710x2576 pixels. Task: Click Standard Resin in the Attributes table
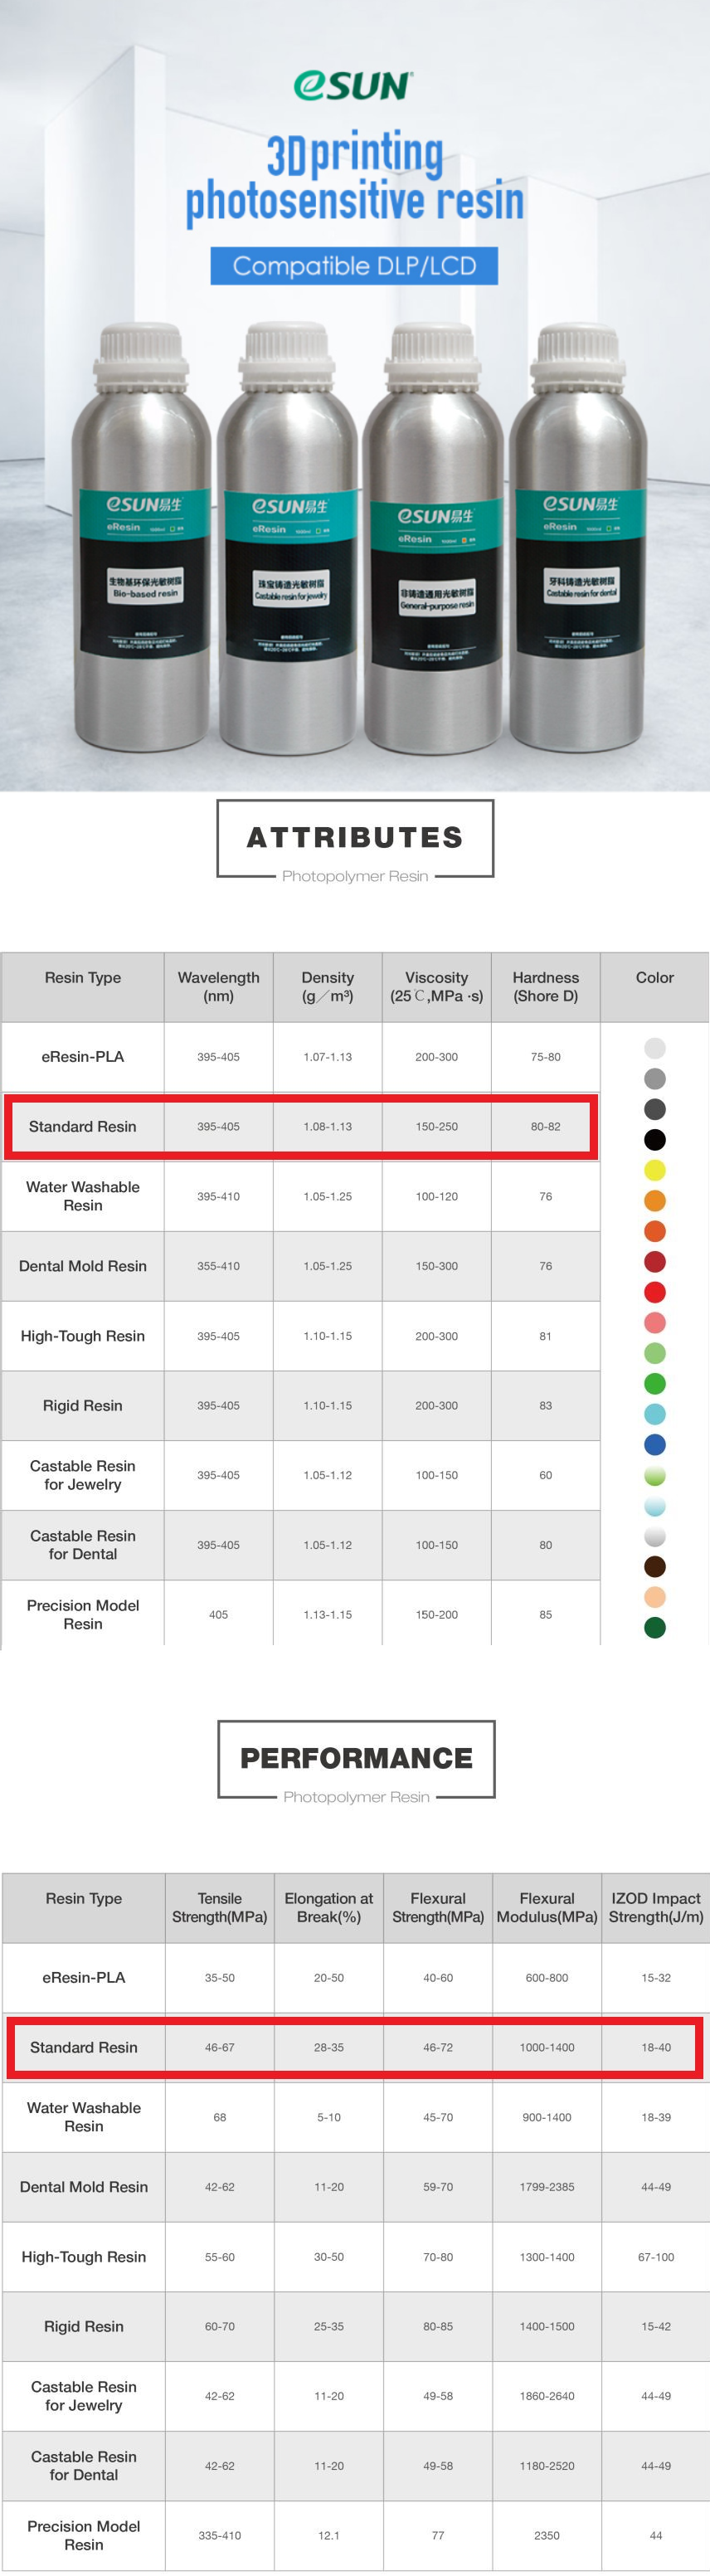(83, 1126)
